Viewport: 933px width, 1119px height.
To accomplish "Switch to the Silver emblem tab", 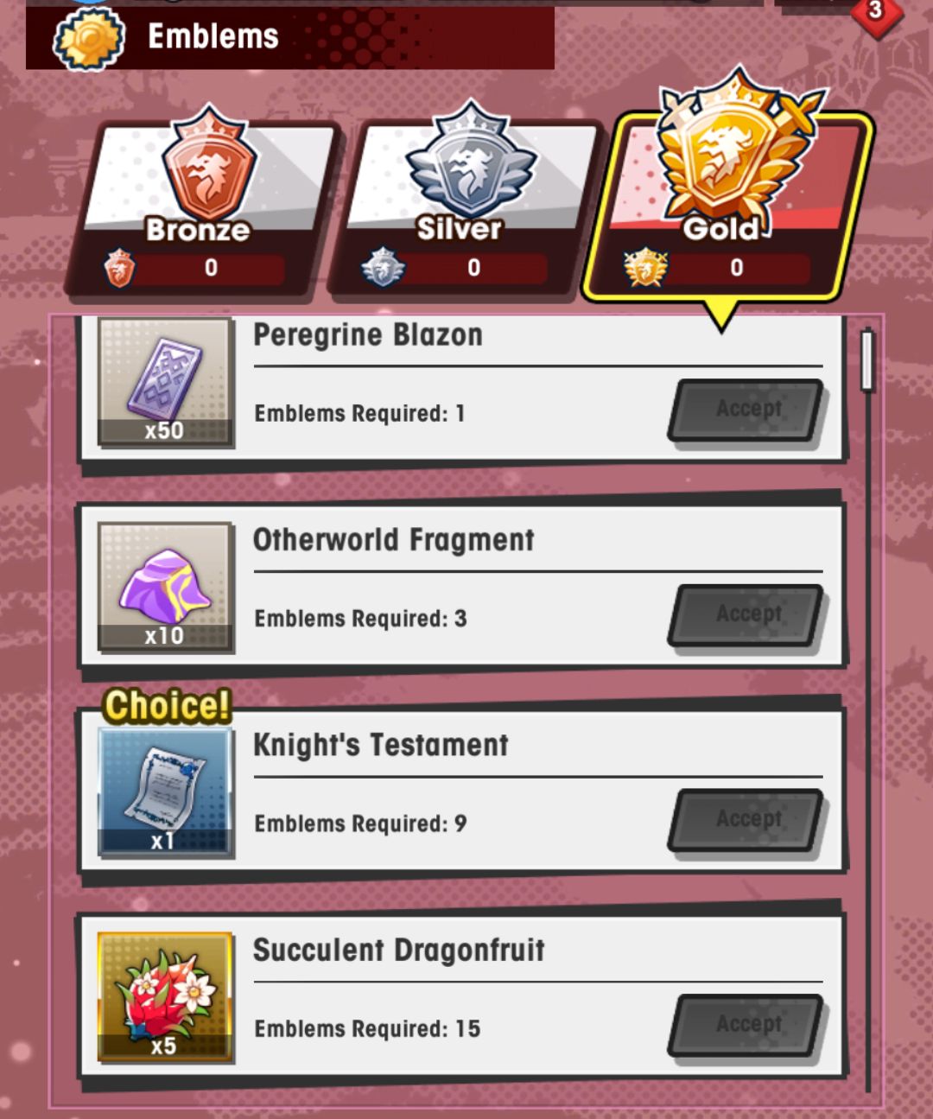I will click(x=465, y=206).
